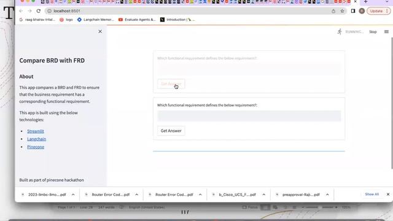Click the page vertical scrollbar
393x221 pixels.
point(392,103)
